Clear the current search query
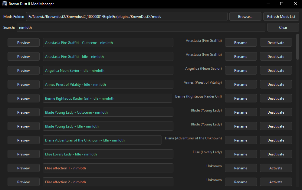302x190 pixels. click(x=283, y=27)
